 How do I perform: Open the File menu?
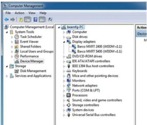(x=8, y=13)
